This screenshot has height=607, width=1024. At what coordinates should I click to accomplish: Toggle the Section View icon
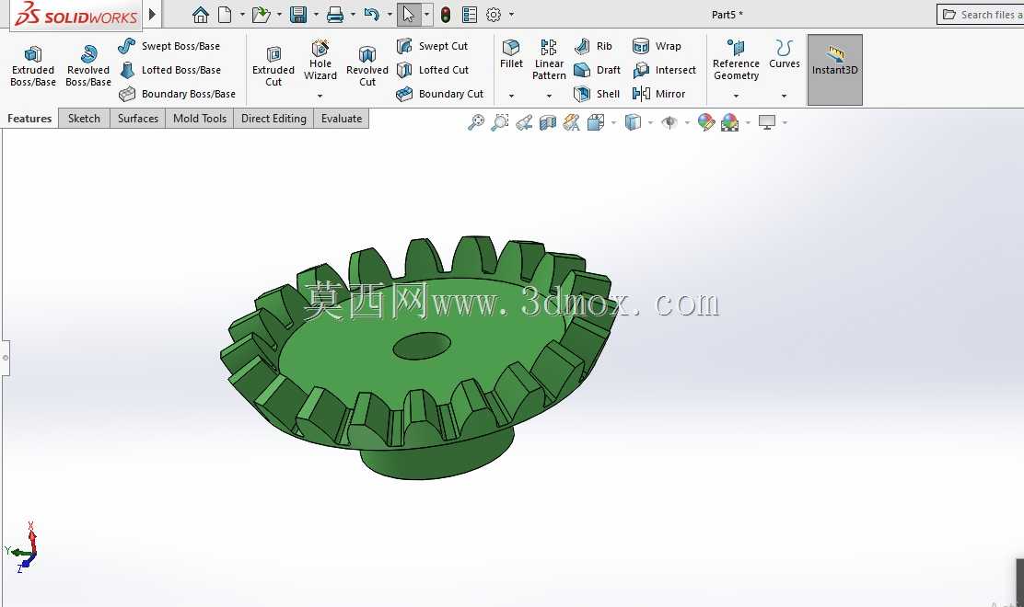(548, 122)
